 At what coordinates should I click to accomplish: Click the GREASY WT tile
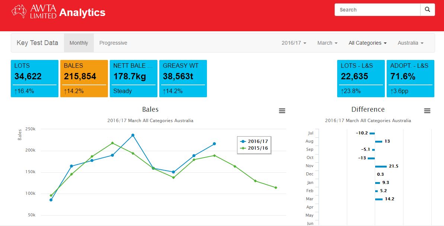(183, 78)
